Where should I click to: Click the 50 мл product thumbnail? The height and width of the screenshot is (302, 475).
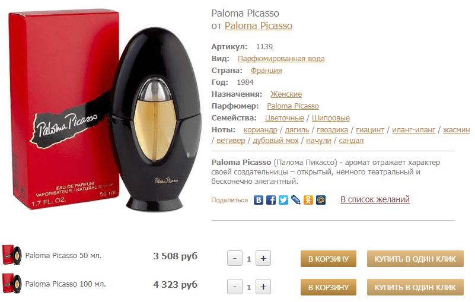pyautogui.click(x=12, y=255)
